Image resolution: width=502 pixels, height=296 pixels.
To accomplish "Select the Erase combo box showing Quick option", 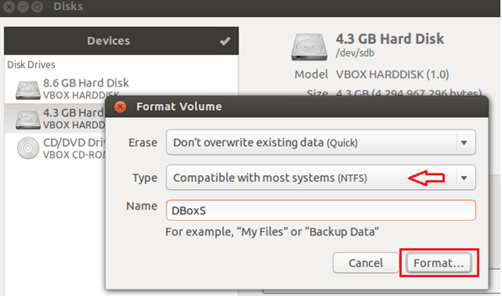I will click(x=321, y=143).
